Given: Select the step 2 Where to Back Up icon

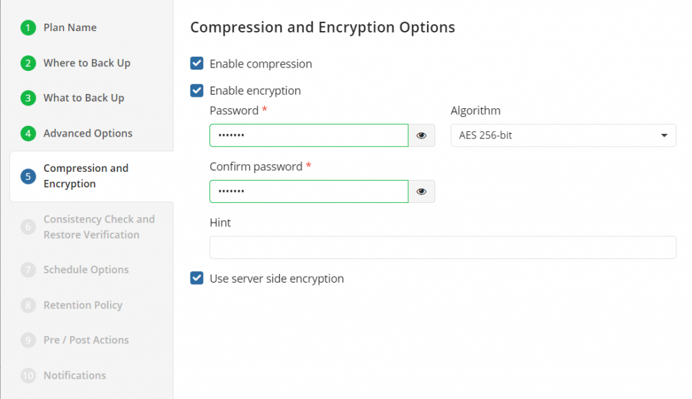Looking at the screenshot, I should tap(28, 63).
